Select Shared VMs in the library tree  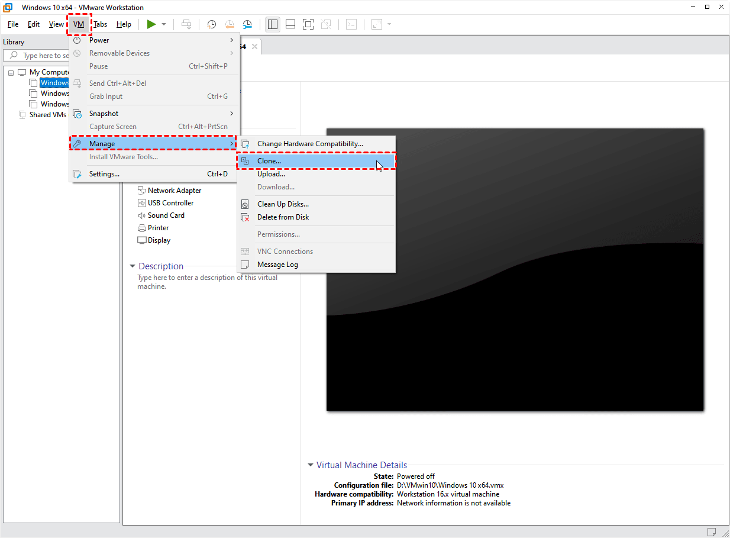[47, 115]
